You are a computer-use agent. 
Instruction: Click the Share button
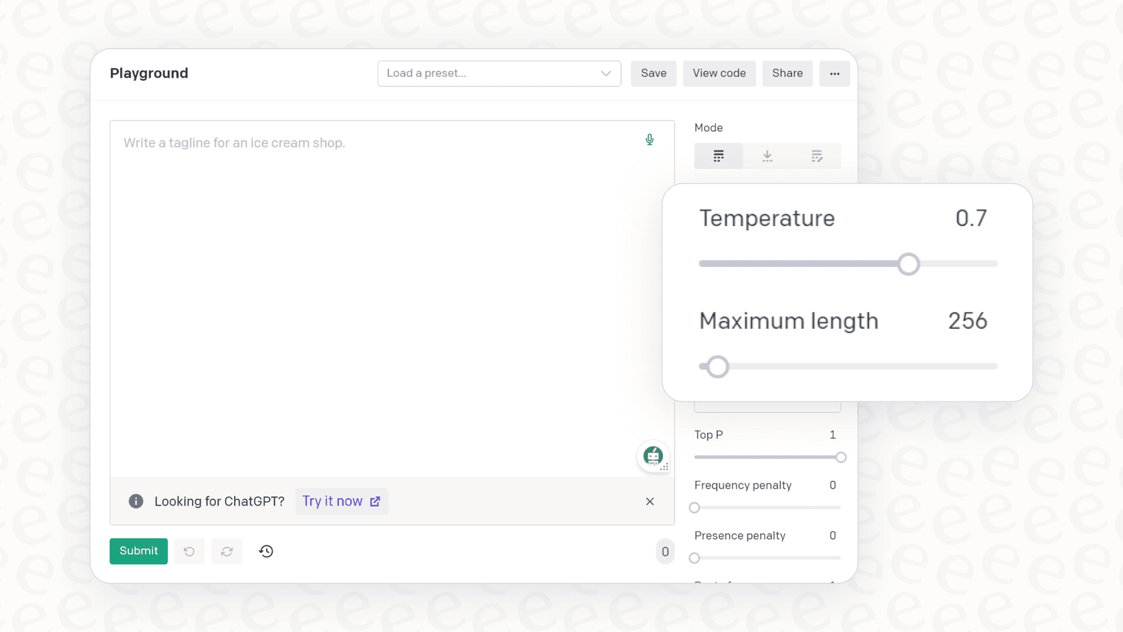point(787,74)
